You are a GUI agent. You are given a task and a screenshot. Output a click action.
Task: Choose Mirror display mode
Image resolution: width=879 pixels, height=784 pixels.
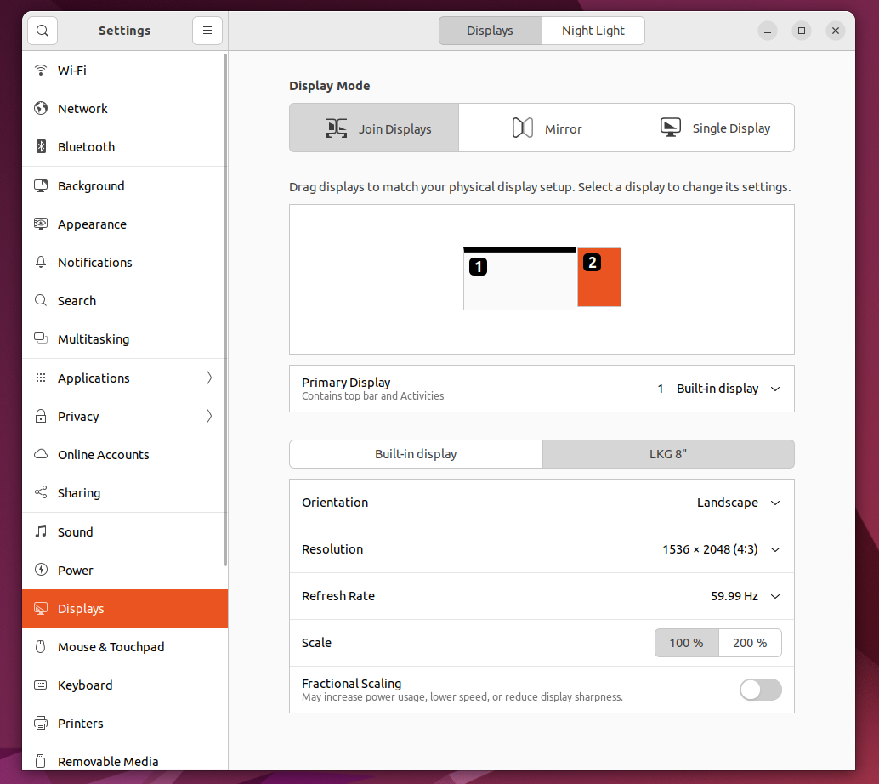pos(542,128)
